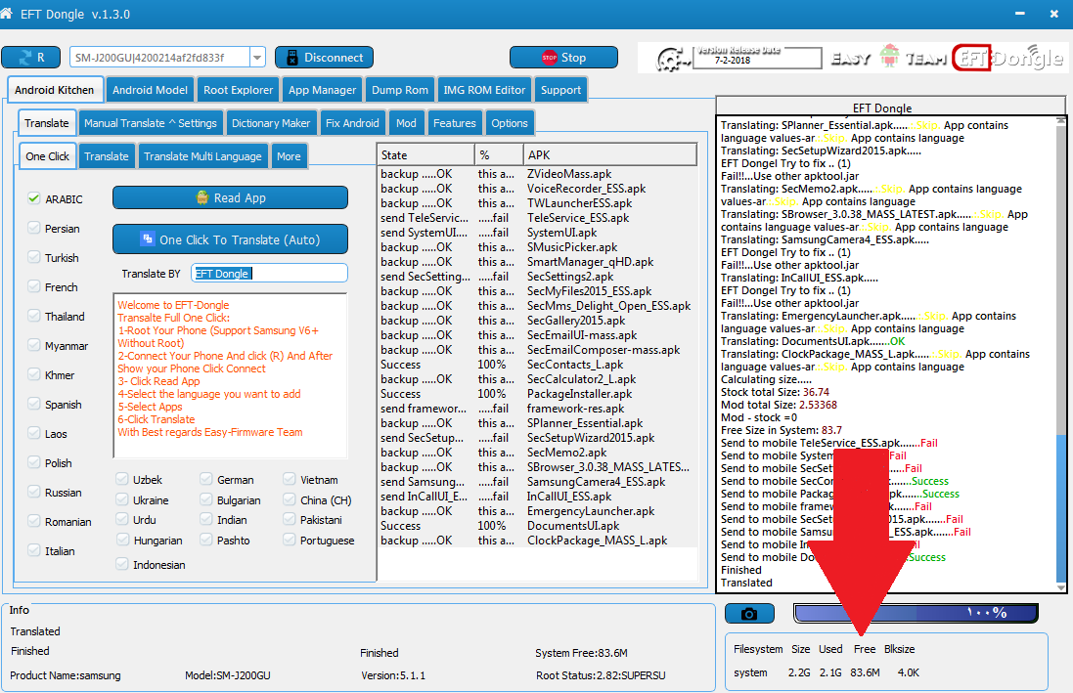Image resolution: width=1073 pixels, height=693 pixels.
Task: Click the Read App button
Action: (x=230, y=197)
